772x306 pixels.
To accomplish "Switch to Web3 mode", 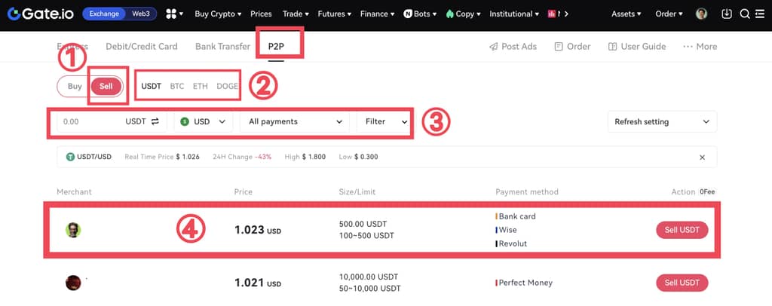I will [140, 14].
